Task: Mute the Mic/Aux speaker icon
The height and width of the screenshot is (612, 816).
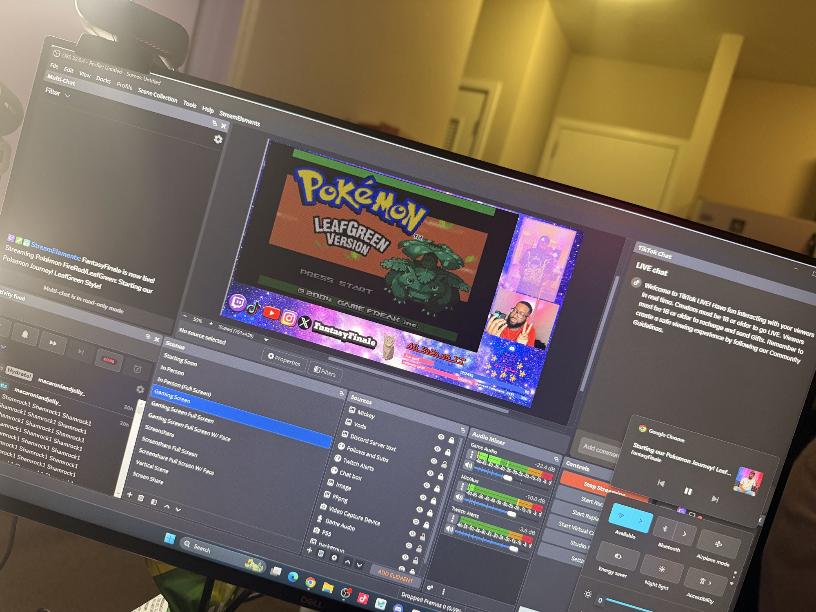Action: (x=459, y=497)
